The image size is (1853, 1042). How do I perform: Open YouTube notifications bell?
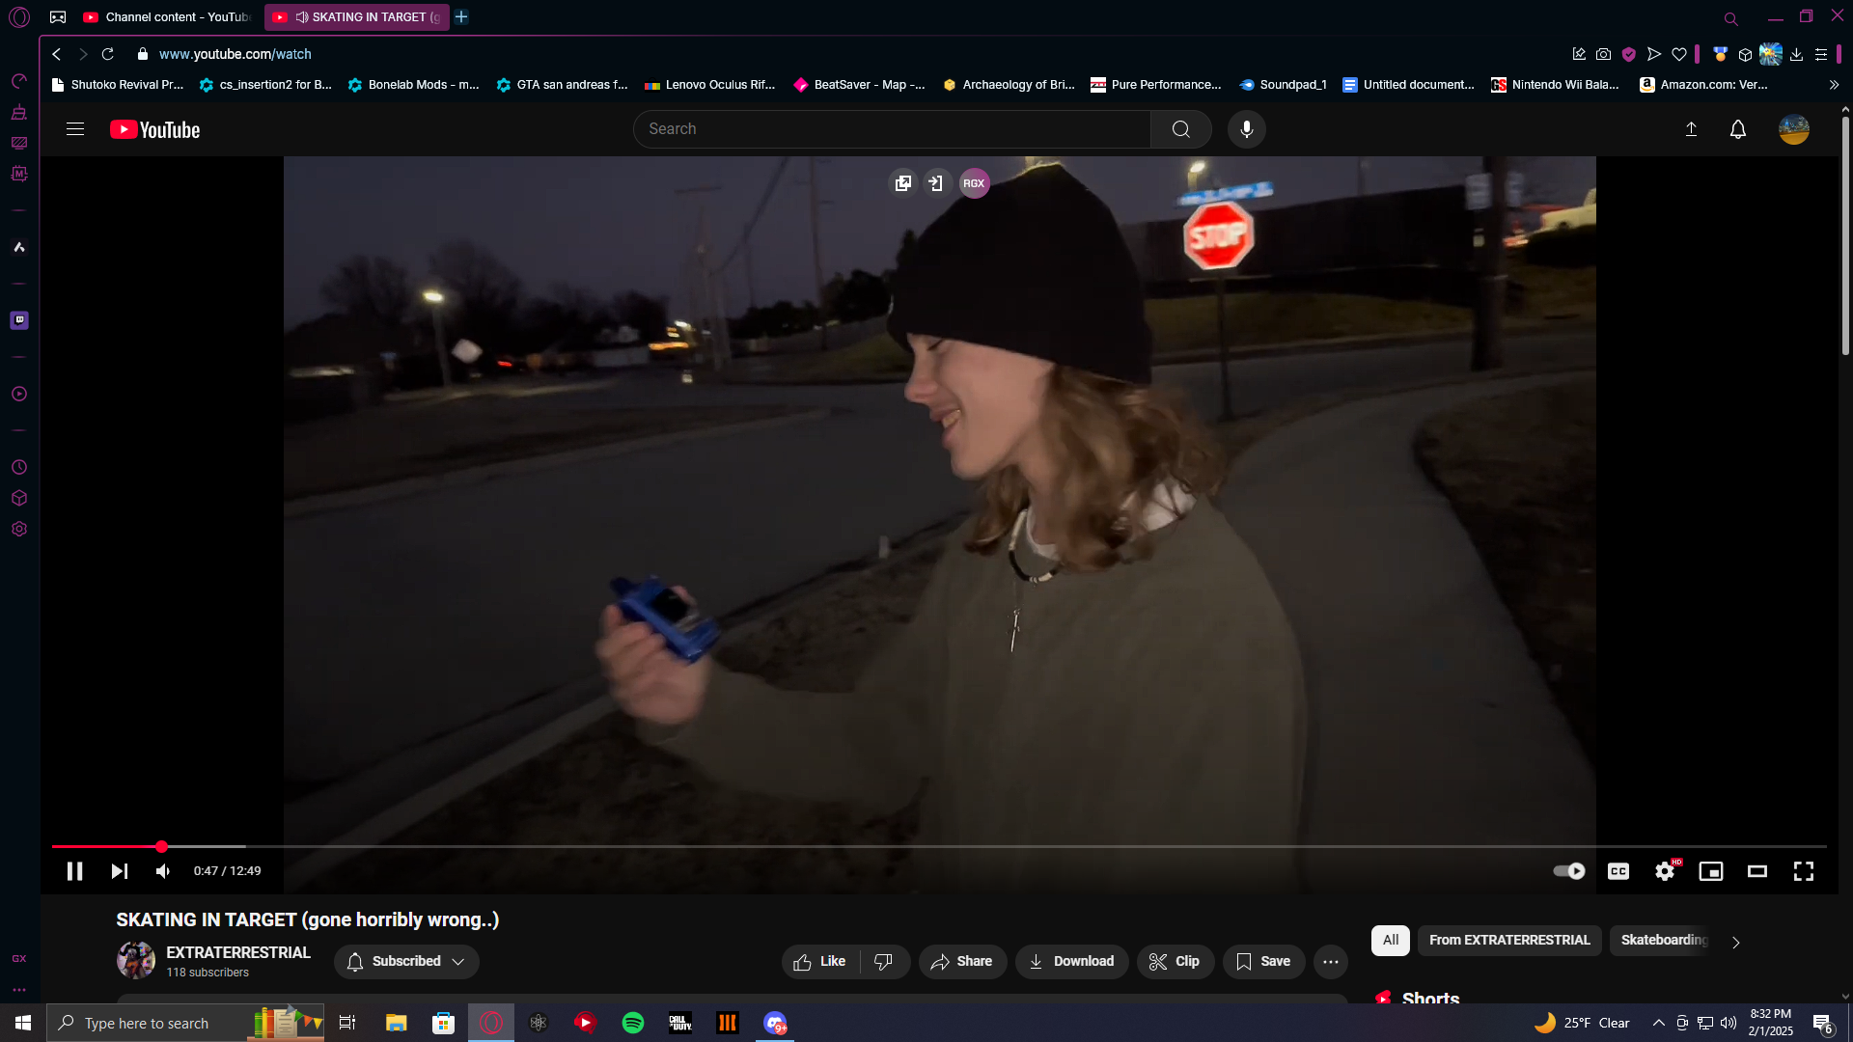(x=1737, y=129)
